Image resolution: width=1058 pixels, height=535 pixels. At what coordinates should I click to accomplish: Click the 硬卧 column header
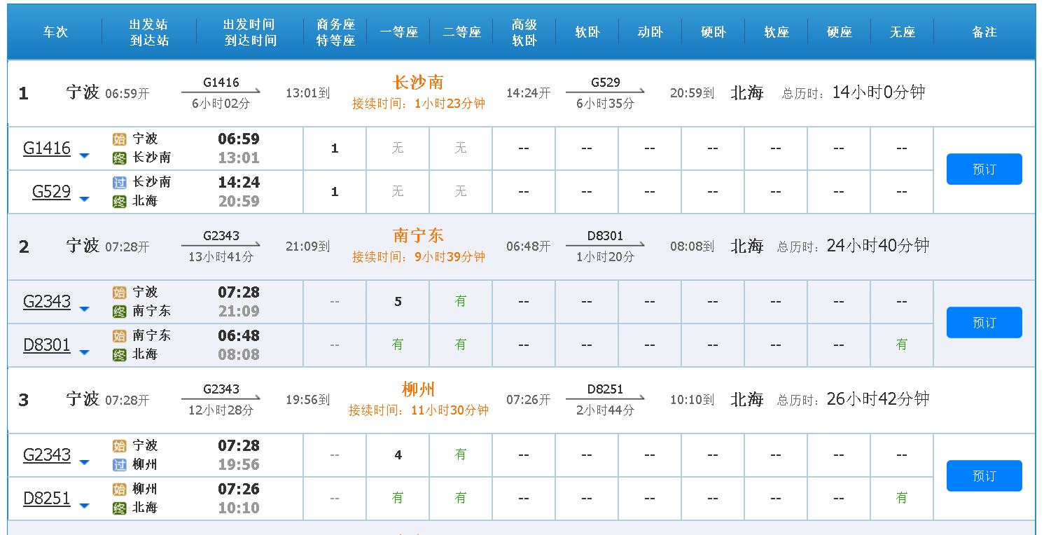click(713, 32)
